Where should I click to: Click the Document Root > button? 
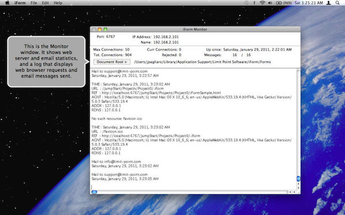tap(112, 62)
